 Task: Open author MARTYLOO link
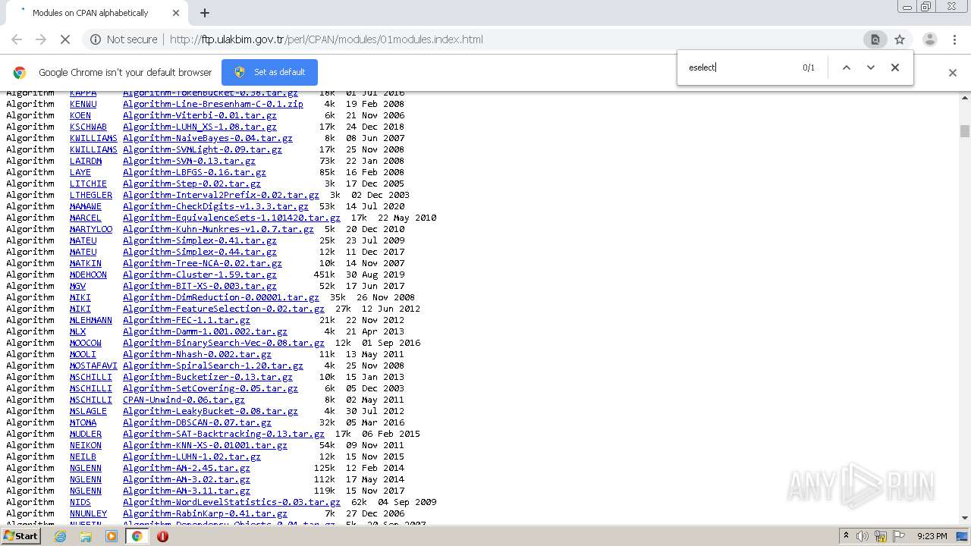[91, 229]
